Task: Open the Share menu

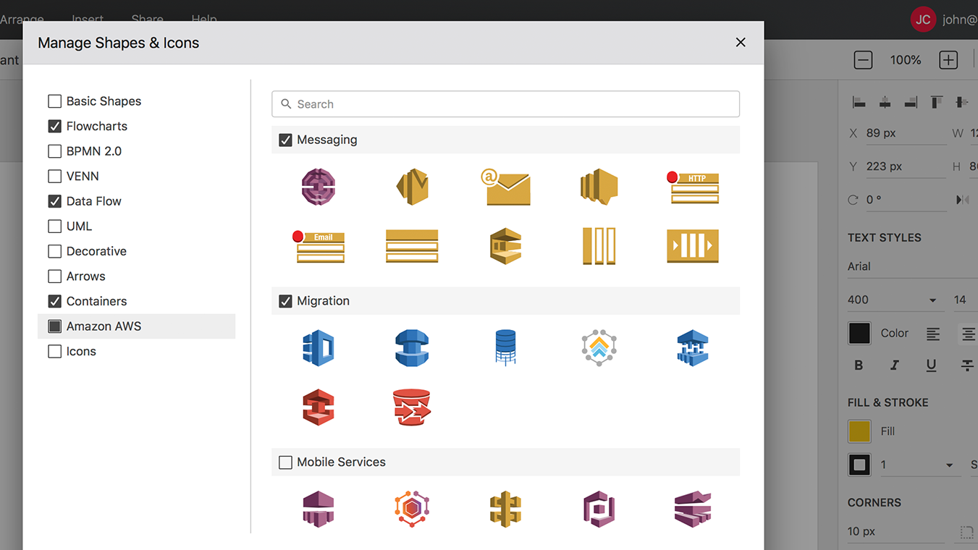Action: [x=146, y=20]
